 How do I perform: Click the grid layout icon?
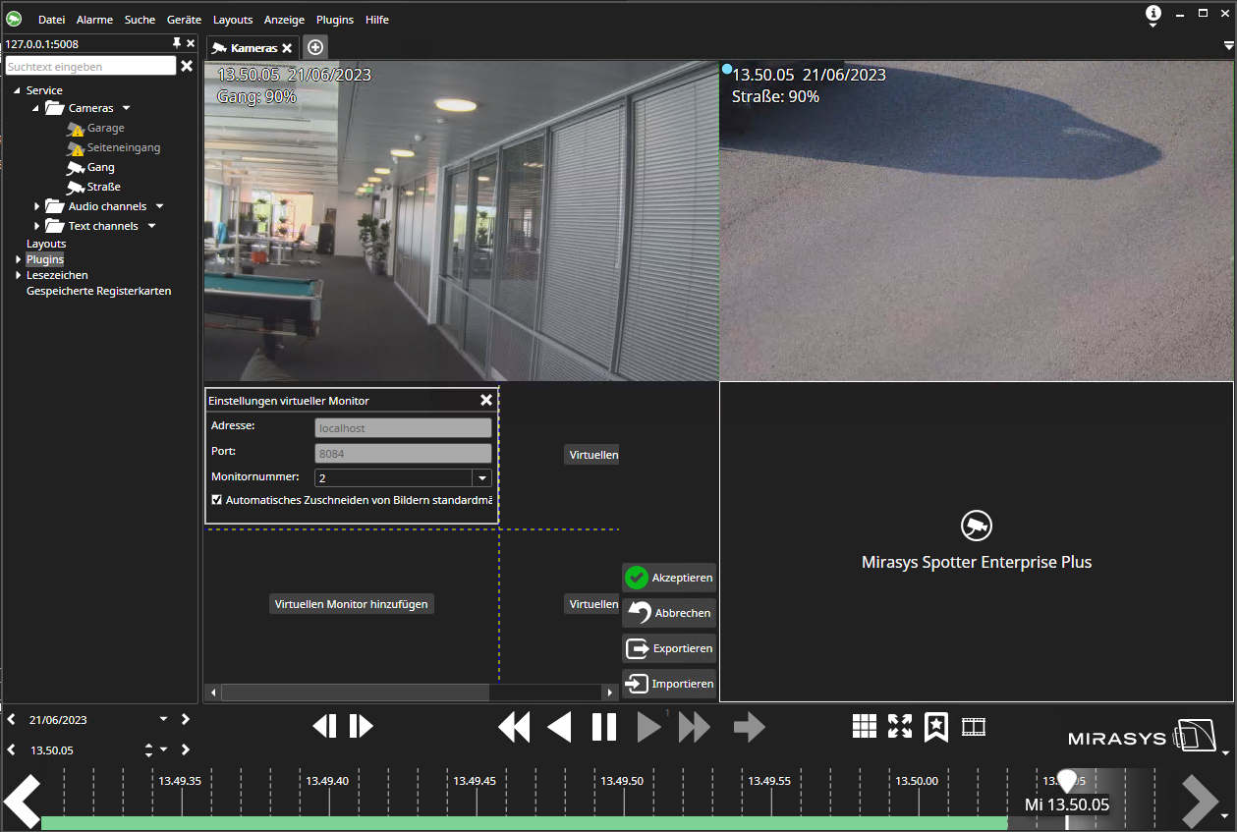(x=864, y=726)
